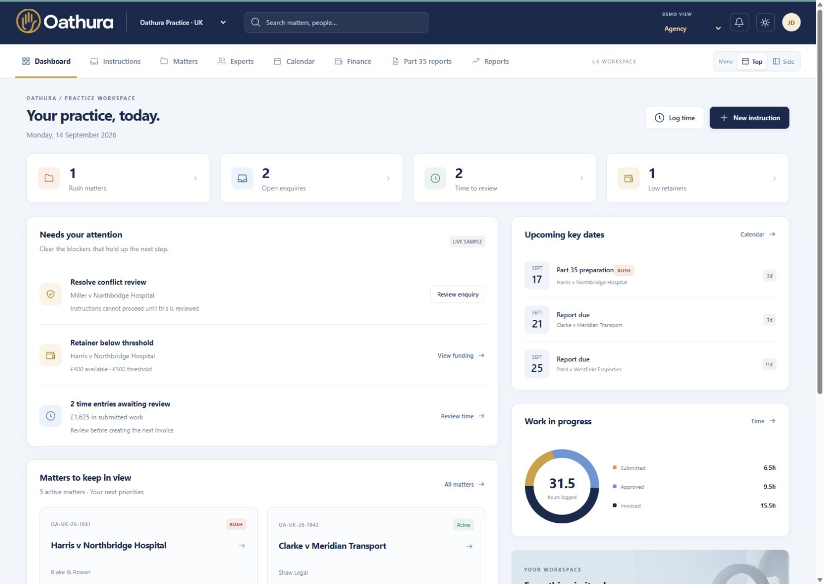
Task: Click the search magnifier icon
Action: tap(256, 22)
